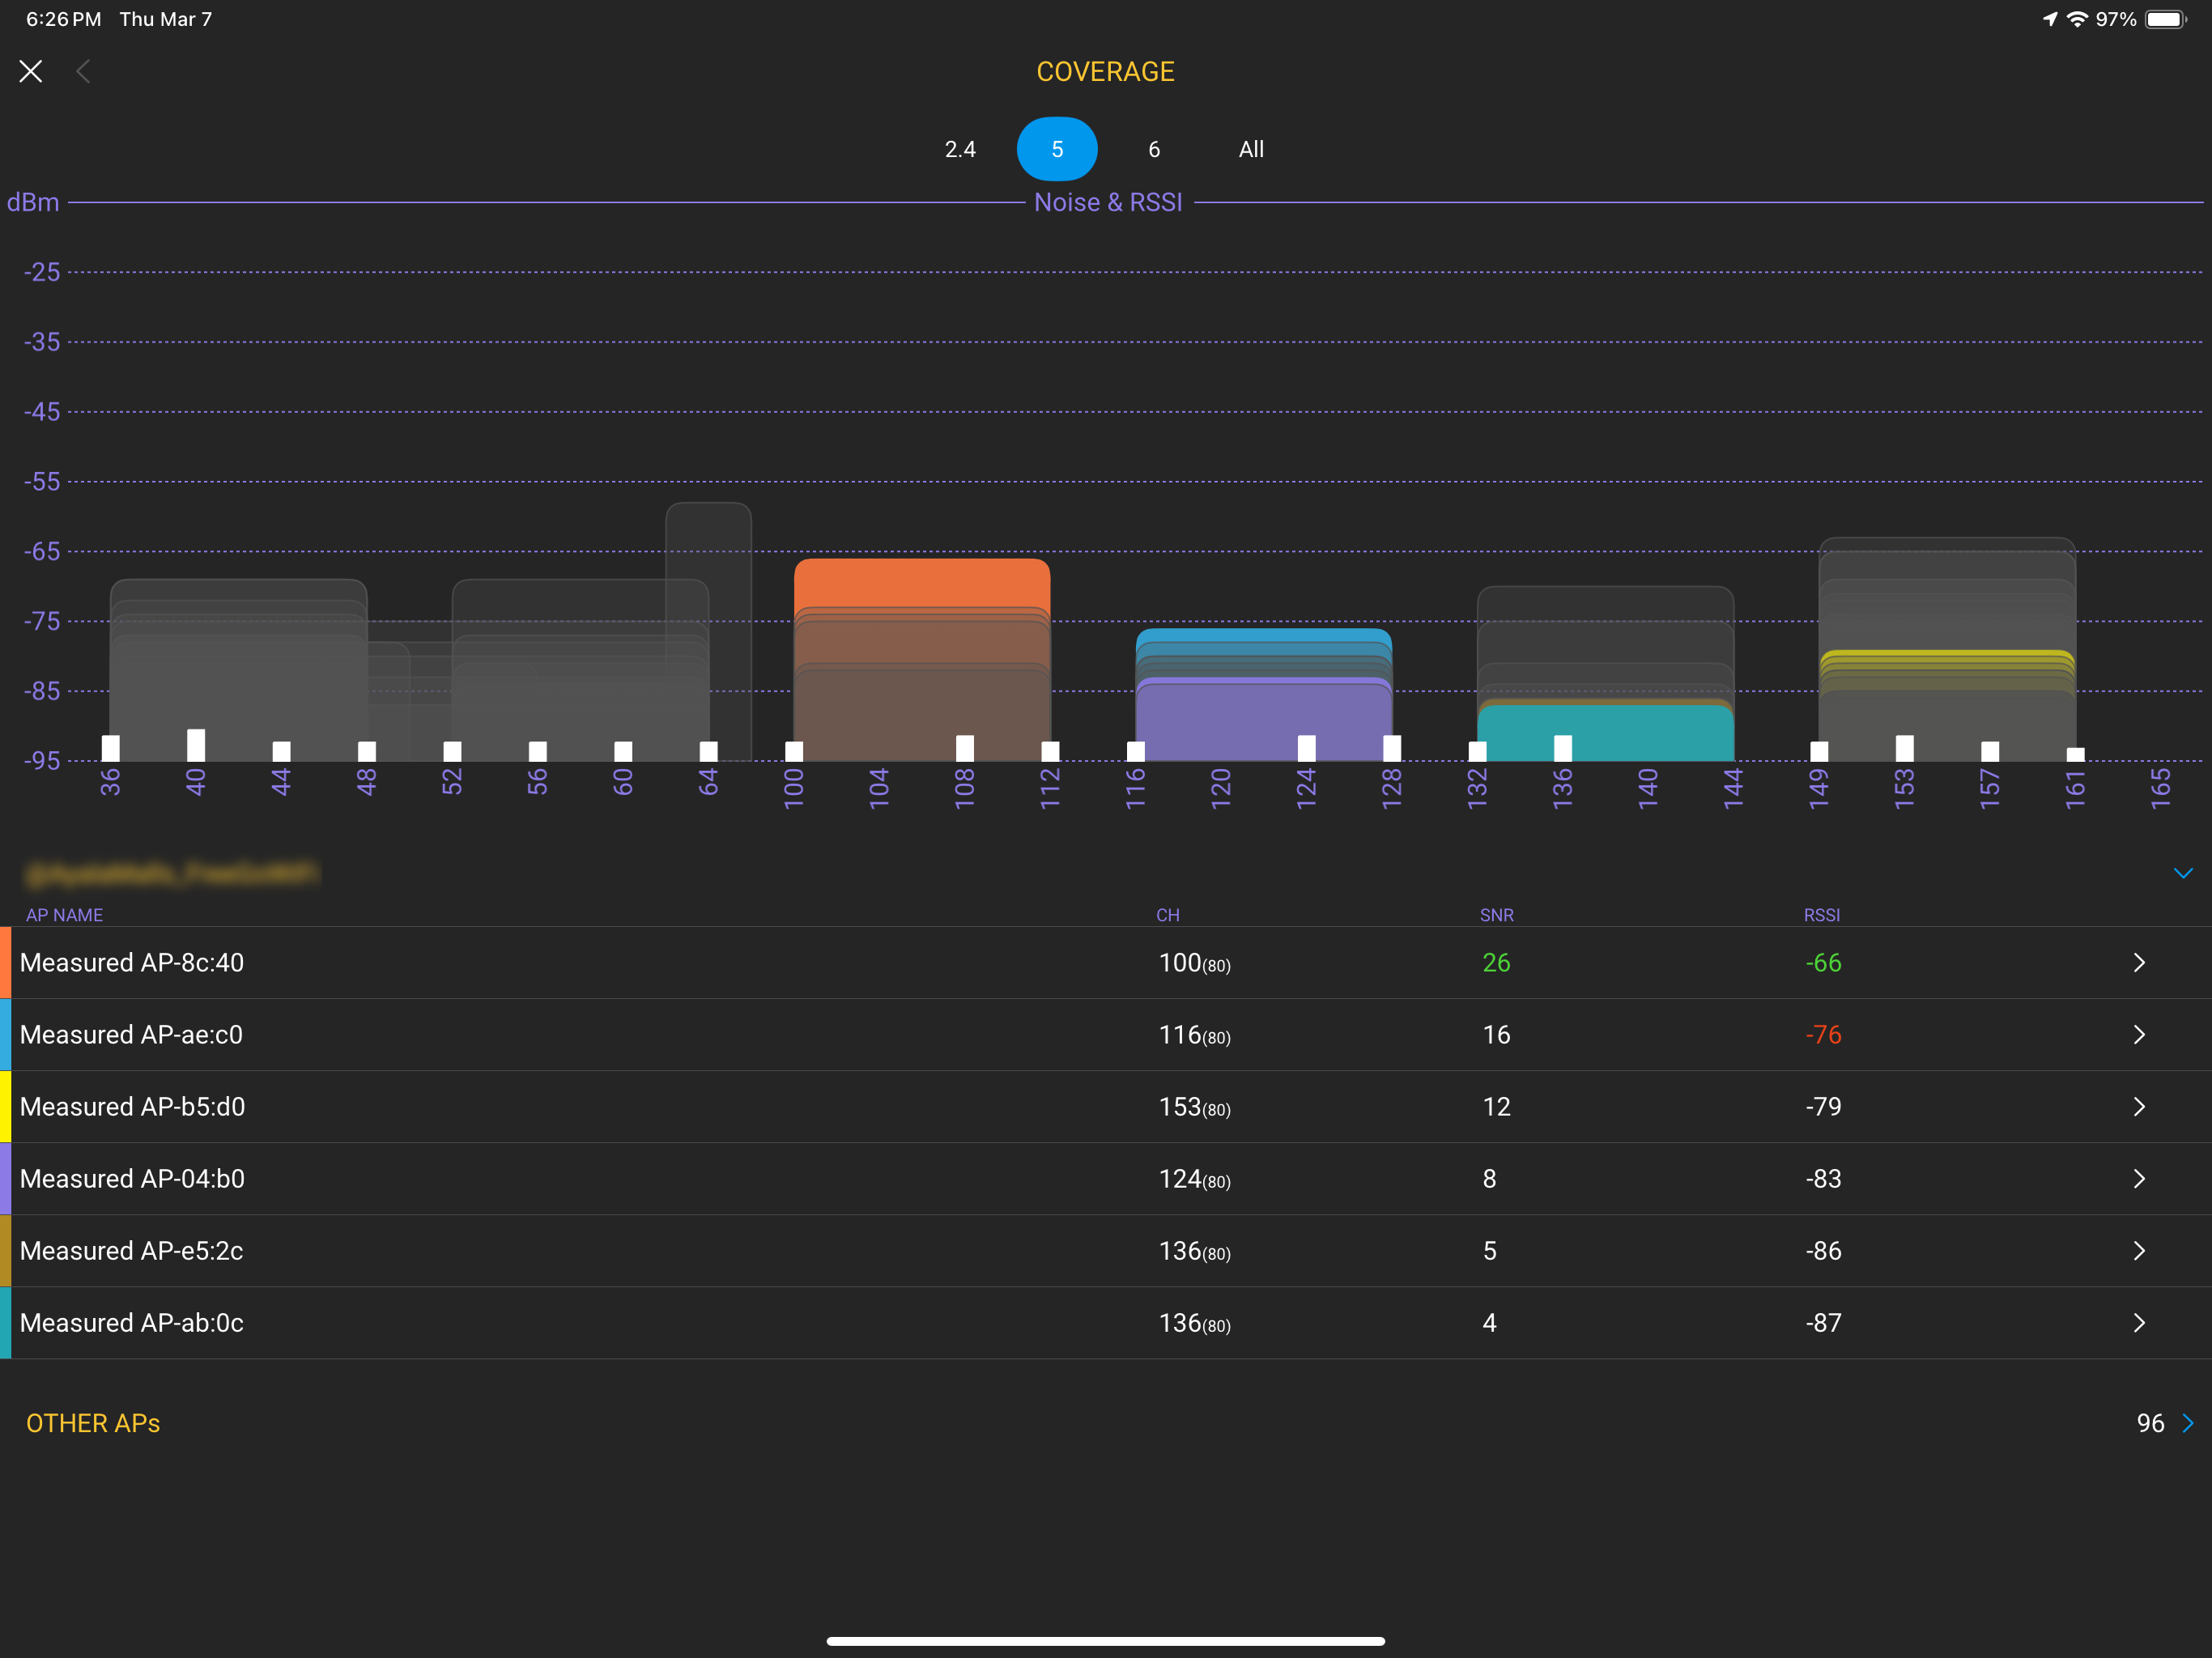Tap the orange channel 100 signal block

tap(921, 582)
